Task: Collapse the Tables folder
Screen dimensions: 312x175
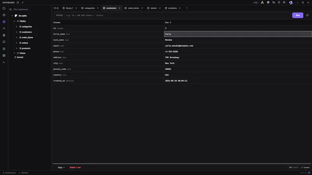Action: 14,21
